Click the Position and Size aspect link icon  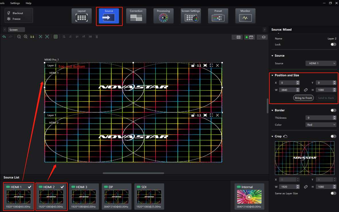306,90
